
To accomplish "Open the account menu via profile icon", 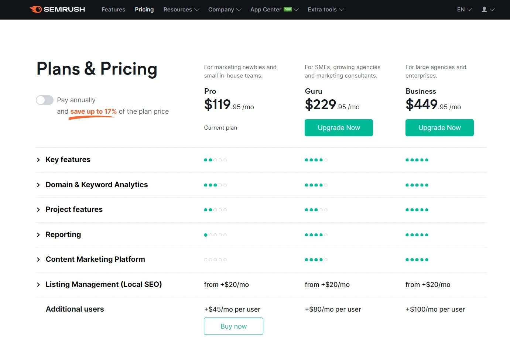I will [485, 10].
